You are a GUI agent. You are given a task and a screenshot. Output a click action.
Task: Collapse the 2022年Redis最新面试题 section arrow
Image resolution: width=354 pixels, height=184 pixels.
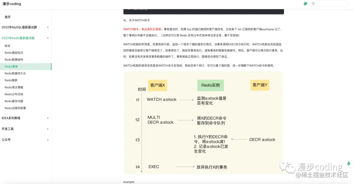pyautogui.click(x=48, y=38)
